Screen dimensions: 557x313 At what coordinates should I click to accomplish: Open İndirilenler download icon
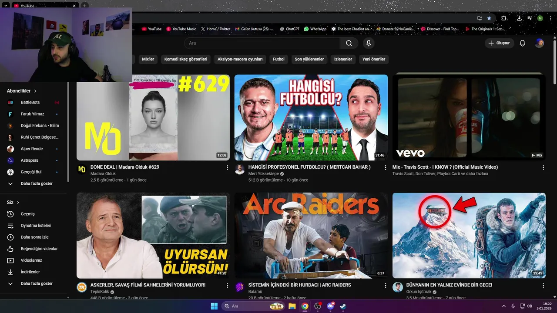(10, 272)
